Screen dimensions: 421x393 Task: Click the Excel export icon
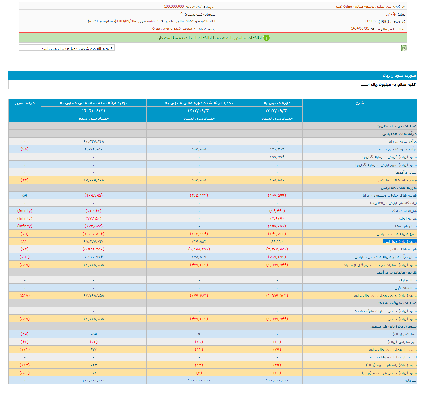(404, 48)
